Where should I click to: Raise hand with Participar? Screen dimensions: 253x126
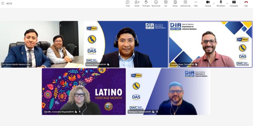(146, 3)
